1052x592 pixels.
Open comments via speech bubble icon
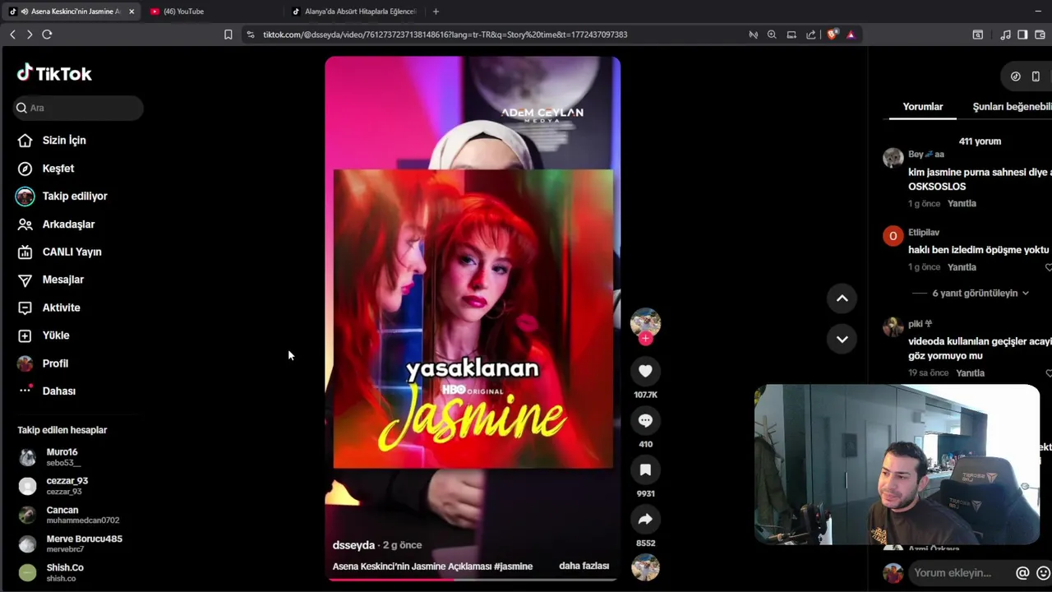pos(645,420)
